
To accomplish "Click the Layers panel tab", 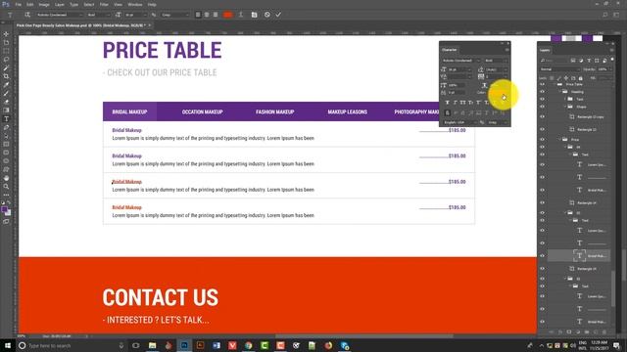I will (x=545, y=50).
